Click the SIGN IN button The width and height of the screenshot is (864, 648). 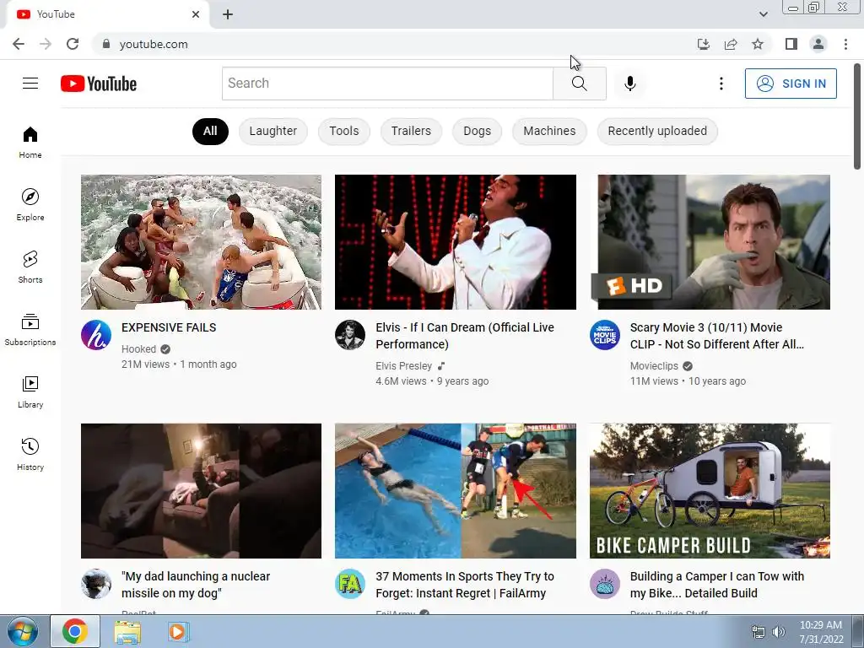pos(791,84)
